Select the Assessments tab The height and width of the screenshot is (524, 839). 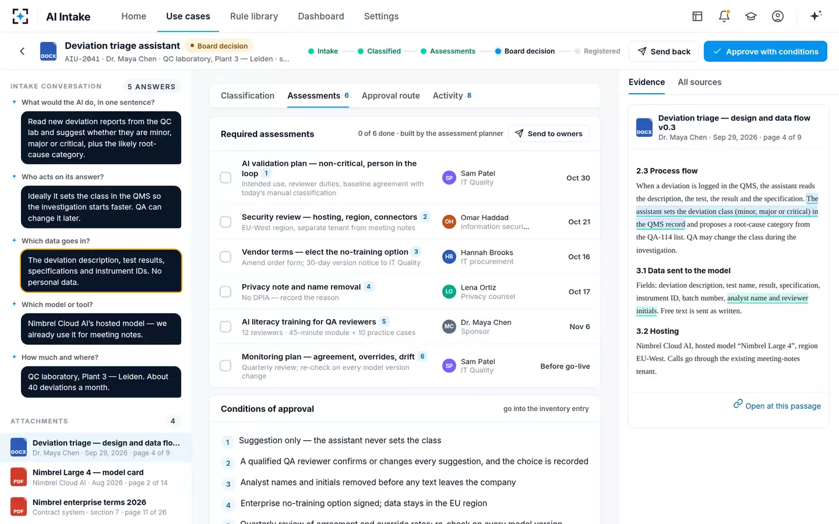318,95
